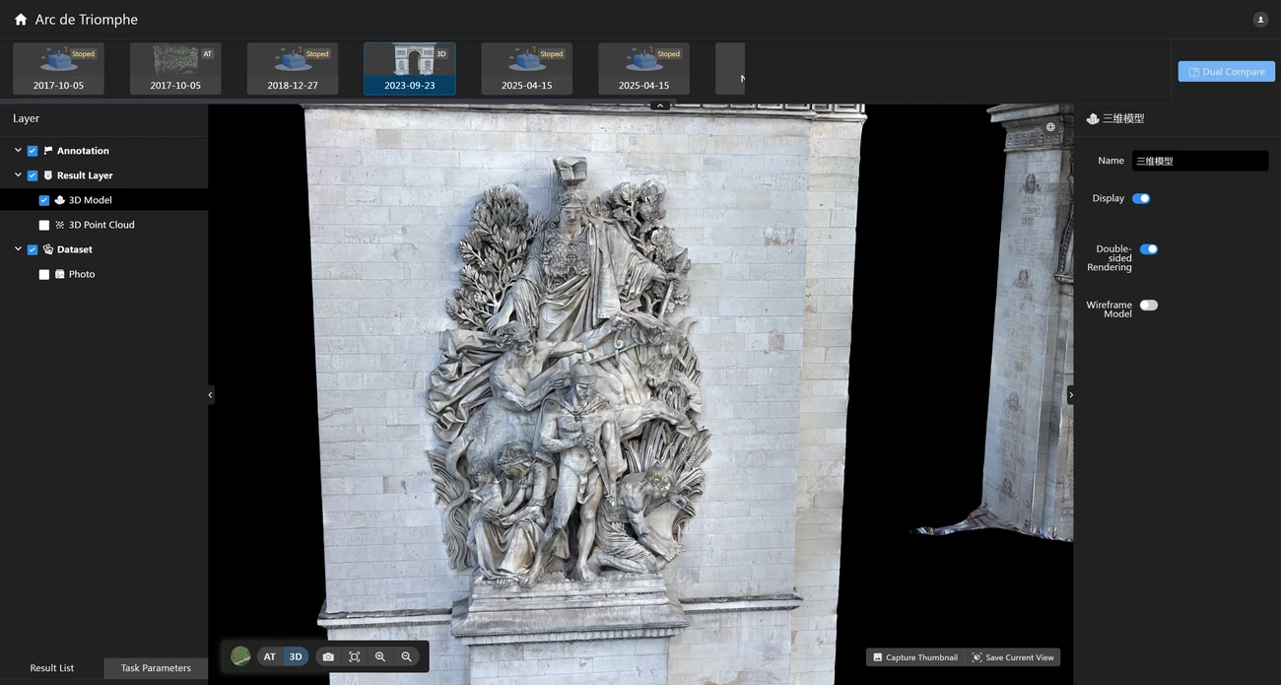Image resolution: width=1281 pixels, height=685 pixels.
Task: Check the 3D Point Cloud layer checkbox
Action: click(44, 226)
